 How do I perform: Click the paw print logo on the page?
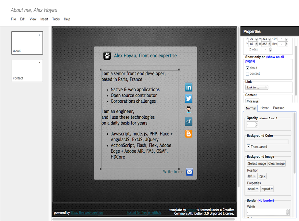coord(106,55)
